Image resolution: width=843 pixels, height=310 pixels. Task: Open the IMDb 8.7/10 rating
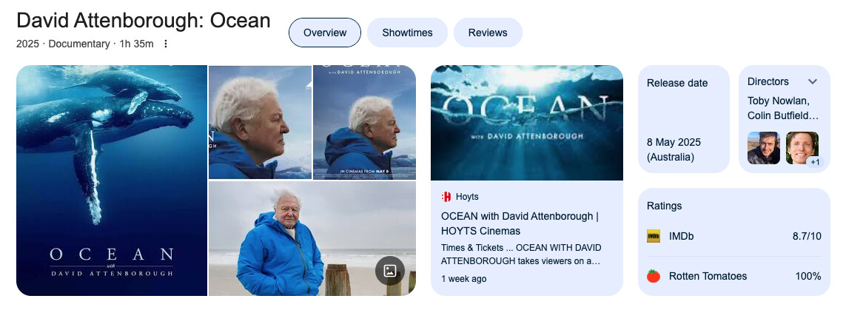coord(734,236)
